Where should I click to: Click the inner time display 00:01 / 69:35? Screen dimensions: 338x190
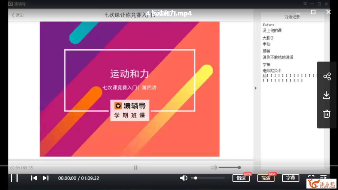(x=22, y=168)
